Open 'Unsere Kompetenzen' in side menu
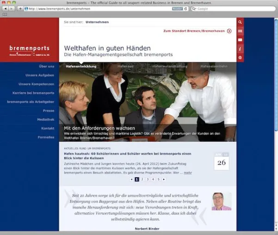The width and height of the screenshot is (278, 235). coord(37,84)
